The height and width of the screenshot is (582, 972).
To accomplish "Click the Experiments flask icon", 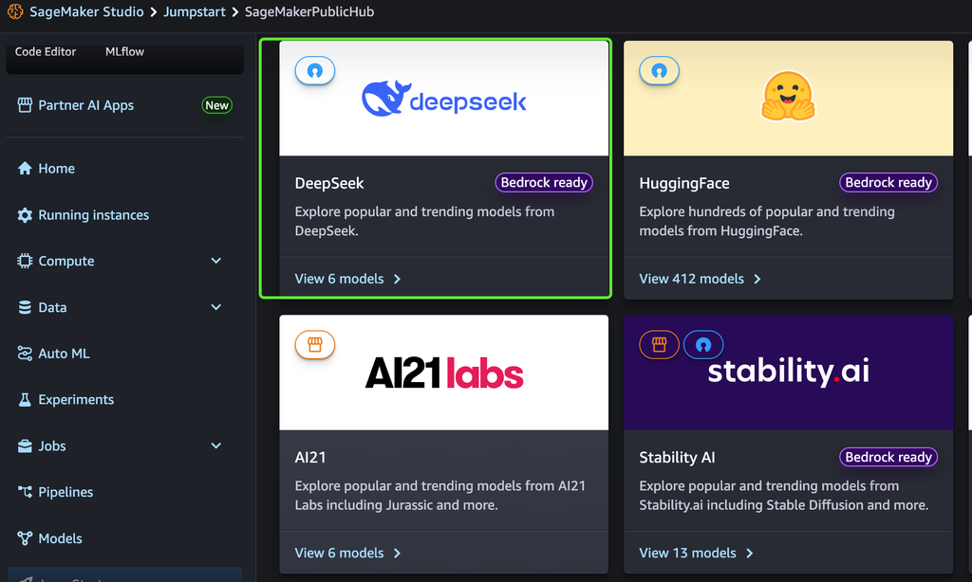I will pos(25,400).
